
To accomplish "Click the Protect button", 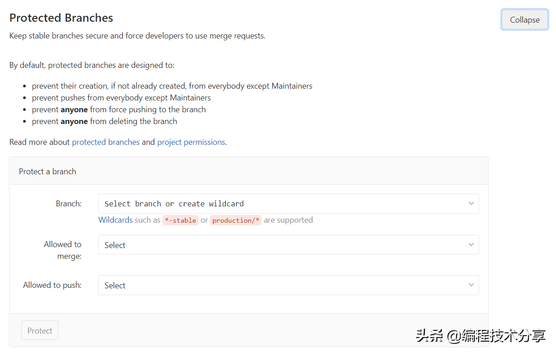I will pos(40,330).
